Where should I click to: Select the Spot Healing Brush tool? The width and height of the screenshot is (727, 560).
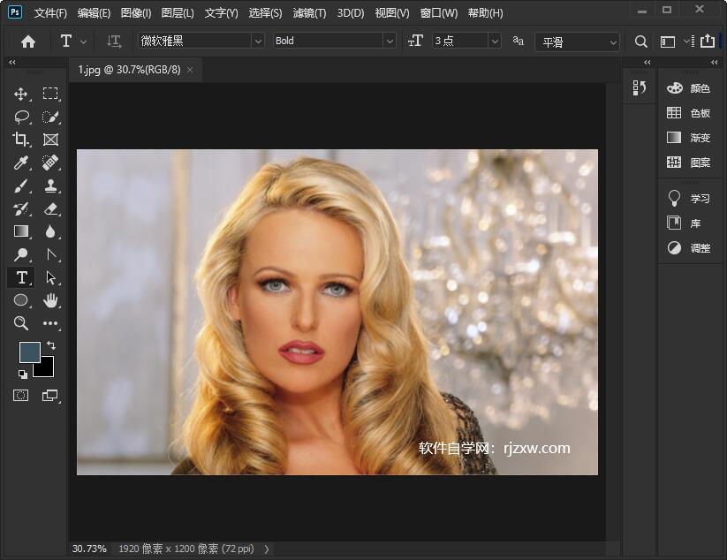pos(50,163)
